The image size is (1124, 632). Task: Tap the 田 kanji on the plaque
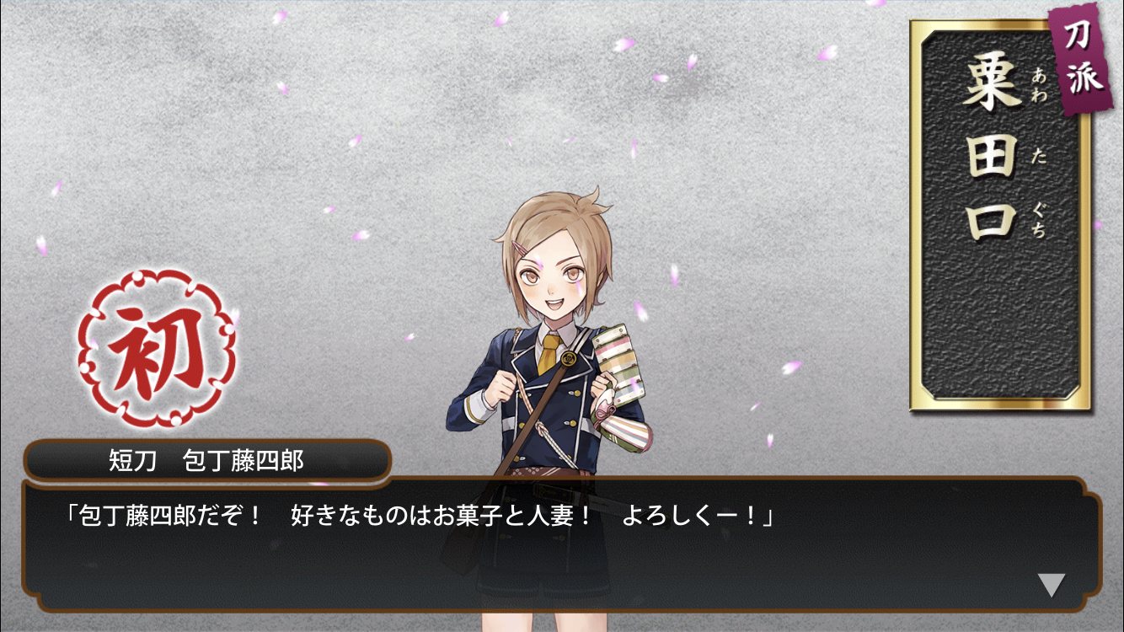click(991, 151)
